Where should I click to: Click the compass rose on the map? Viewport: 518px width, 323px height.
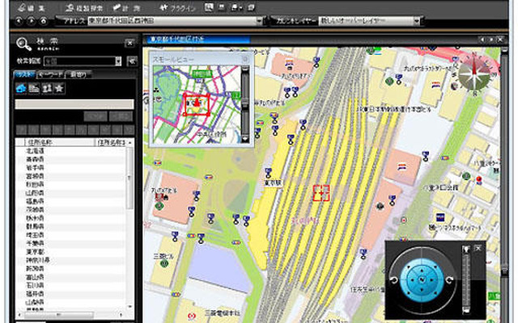[x=474, y=74]
